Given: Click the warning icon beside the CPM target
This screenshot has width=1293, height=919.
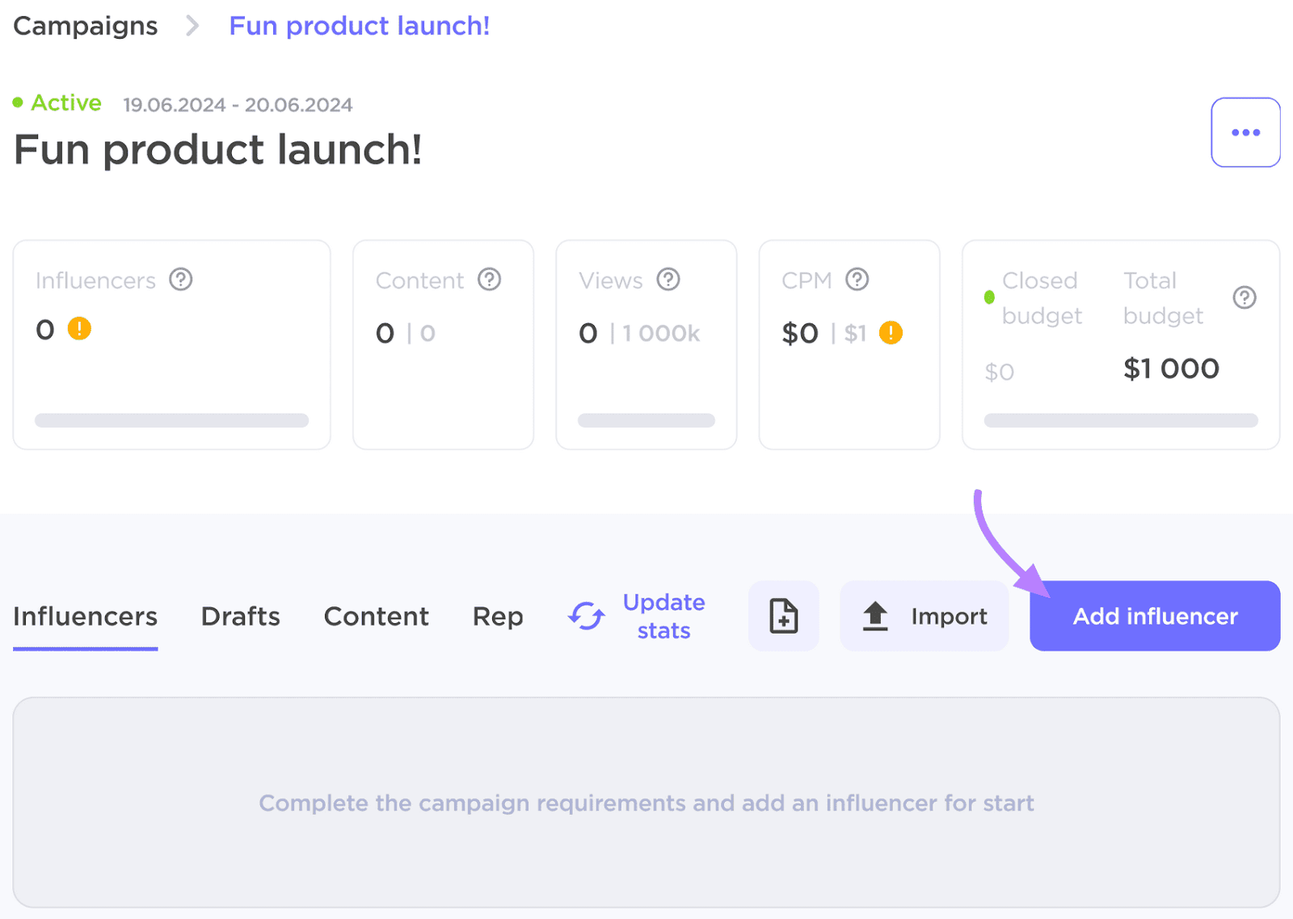Looking at the screenshot, I should pyautogui.click(x=890, y=332).
